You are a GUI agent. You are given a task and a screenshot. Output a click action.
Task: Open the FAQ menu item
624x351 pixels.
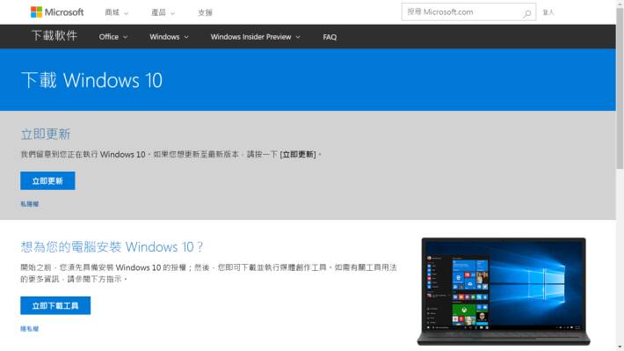(330, 37)
